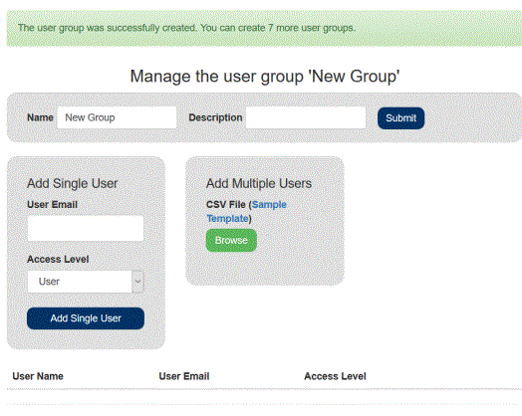Click the green success notification banner
The image size is (522, 416).
pos(264,28)
